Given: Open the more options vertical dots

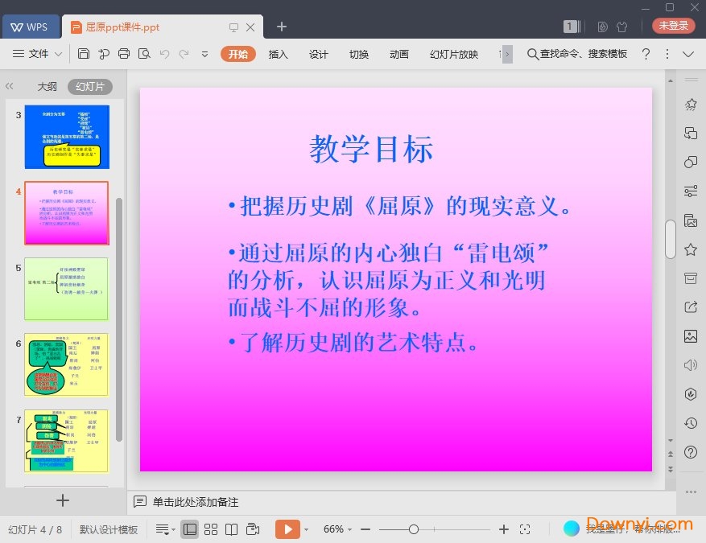Looking at the screenshot, I should (x=667, y=54).
